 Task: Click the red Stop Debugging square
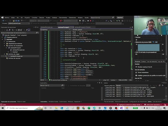(90, 21)
